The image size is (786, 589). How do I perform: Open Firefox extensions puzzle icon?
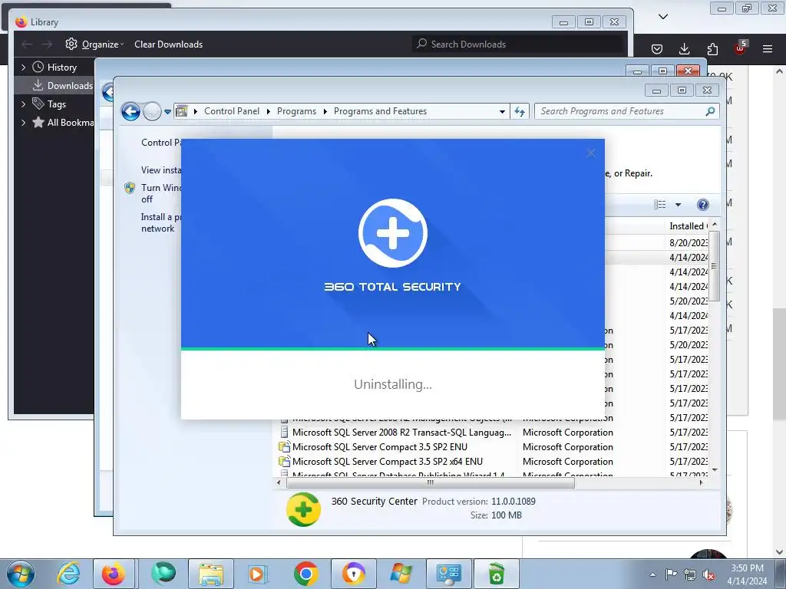[712, 48]
